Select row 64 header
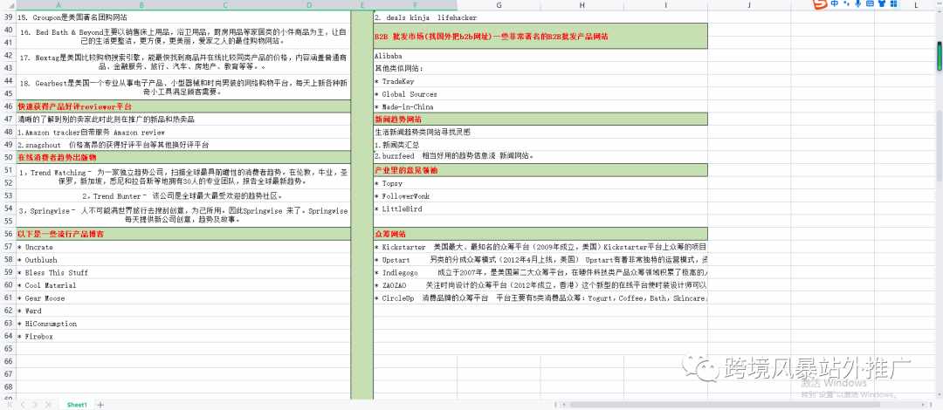 (8, 336)
